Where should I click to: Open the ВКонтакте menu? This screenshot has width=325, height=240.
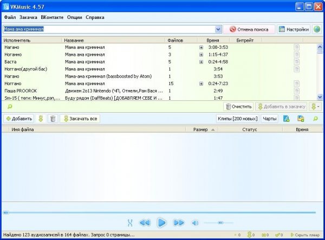[52, 17]
